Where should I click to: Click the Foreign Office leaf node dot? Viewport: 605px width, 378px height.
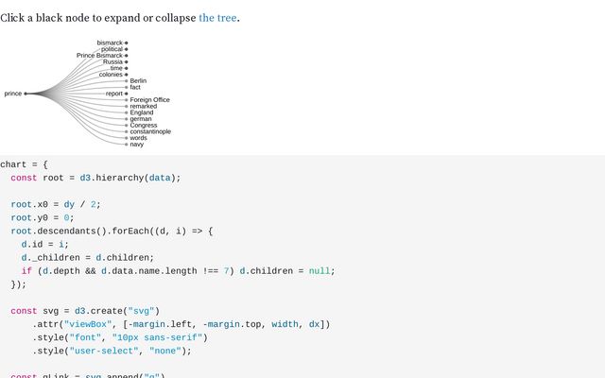point(127,100)
